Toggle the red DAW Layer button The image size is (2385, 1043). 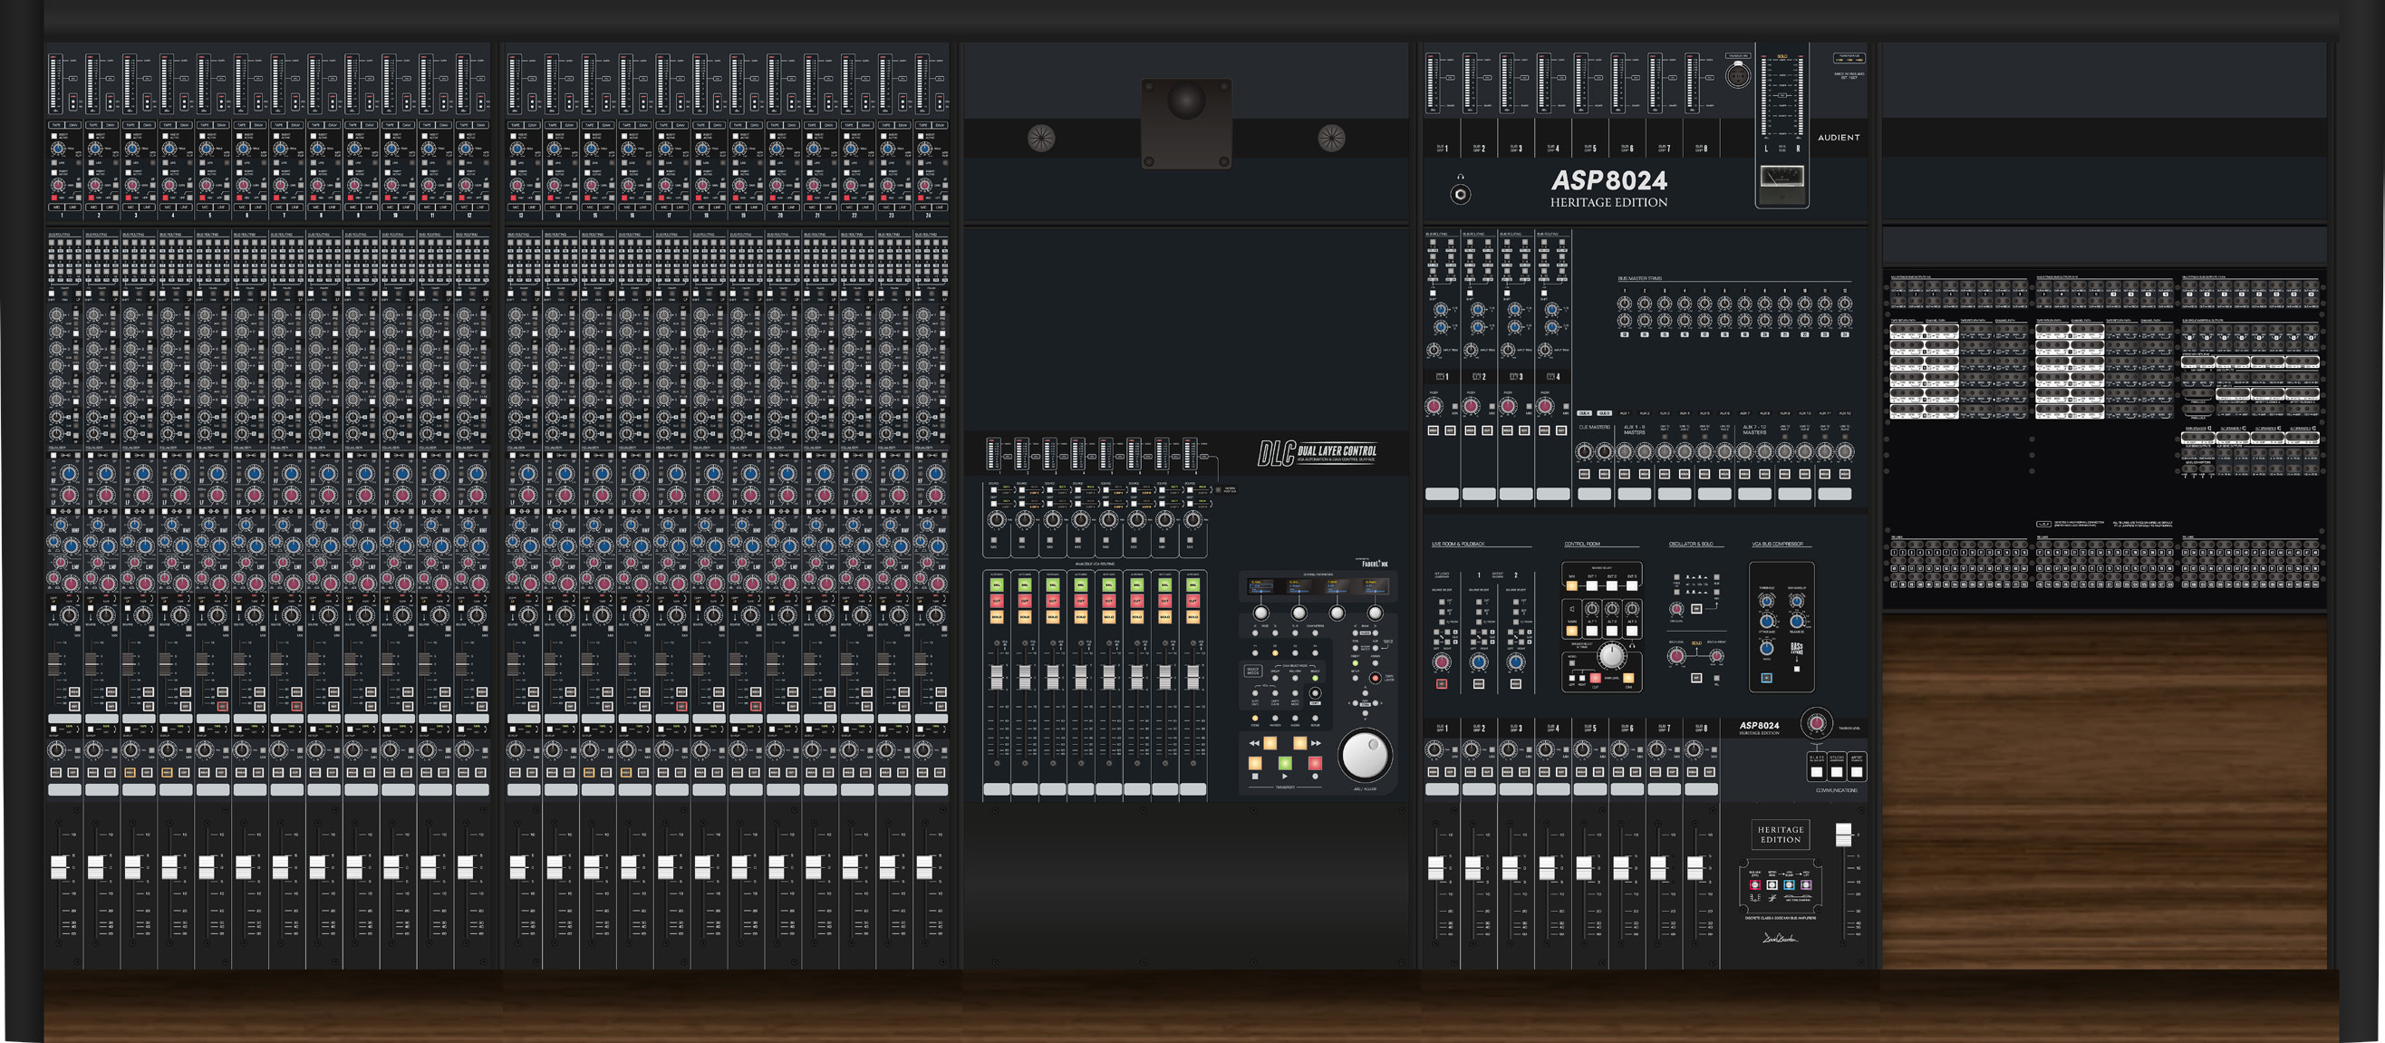tap(1376, 679)
